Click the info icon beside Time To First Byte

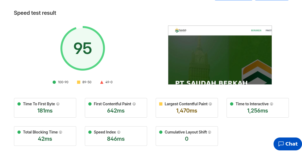pos(58,104)
